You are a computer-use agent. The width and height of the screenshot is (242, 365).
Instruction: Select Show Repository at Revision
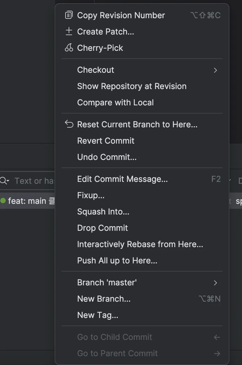(132, 86)
